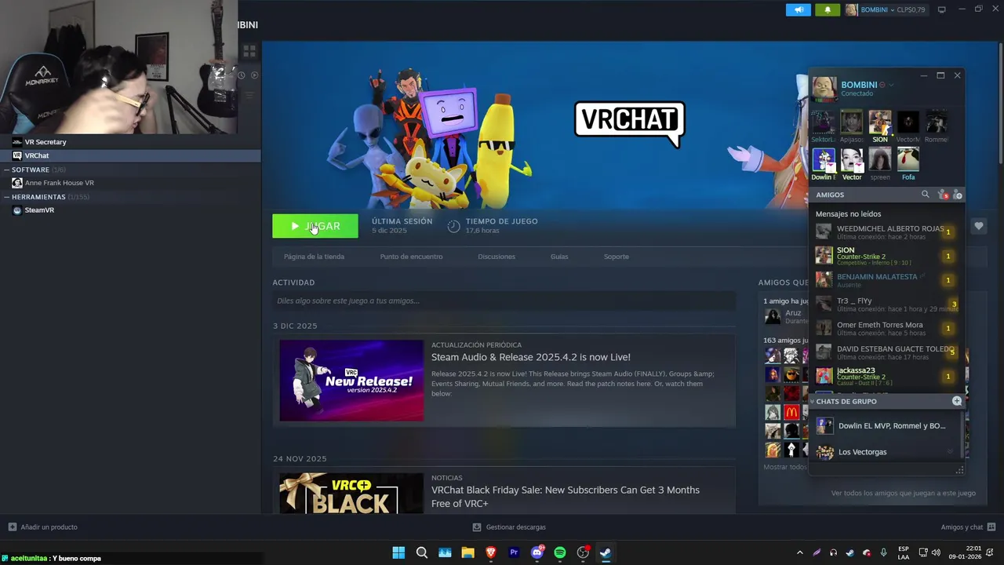Open the Vector favorite friend avatar
Image resolution: width=1004 pixels, height=565 pixels.
coord(852,160)
